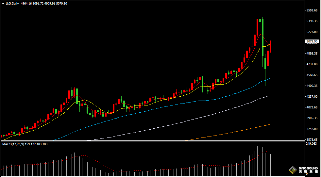Click the last red candle on the chart
This screenshot has width=321, height=177.
point(270,45)
